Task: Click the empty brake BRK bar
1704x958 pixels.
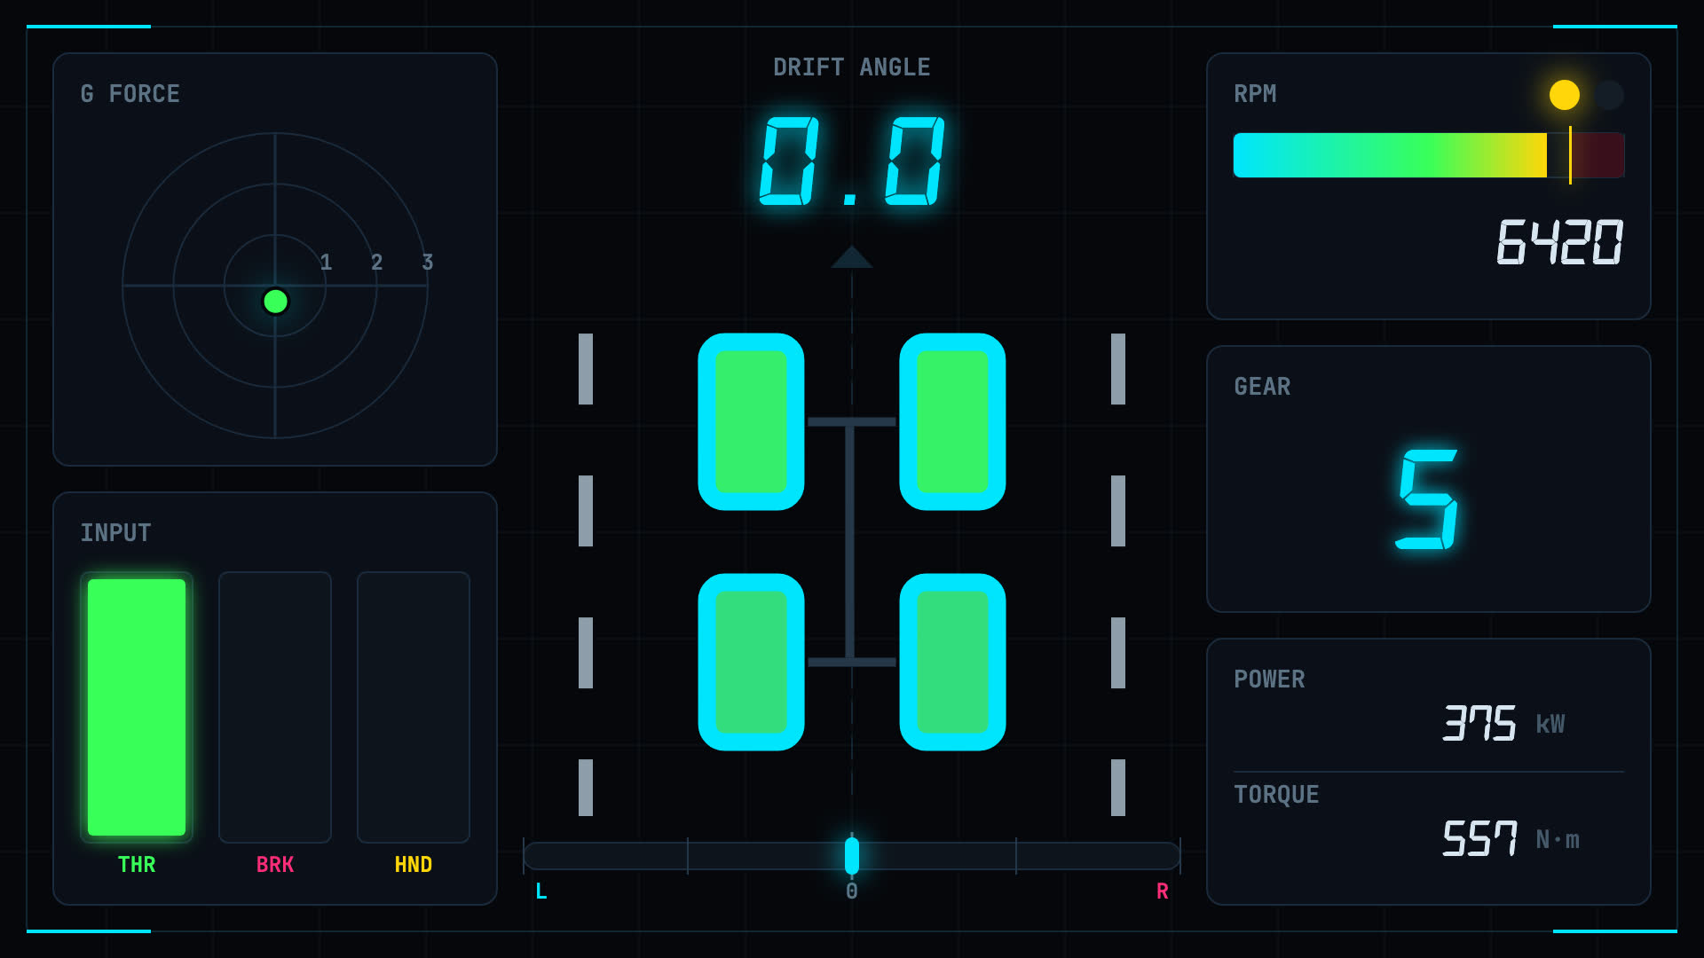Action: coord(275,707)
